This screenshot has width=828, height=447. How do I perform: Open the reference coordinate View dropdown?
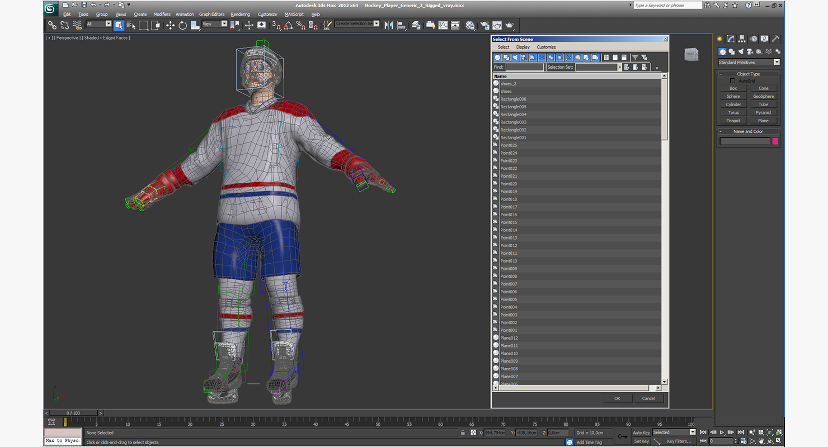point(214,24)
